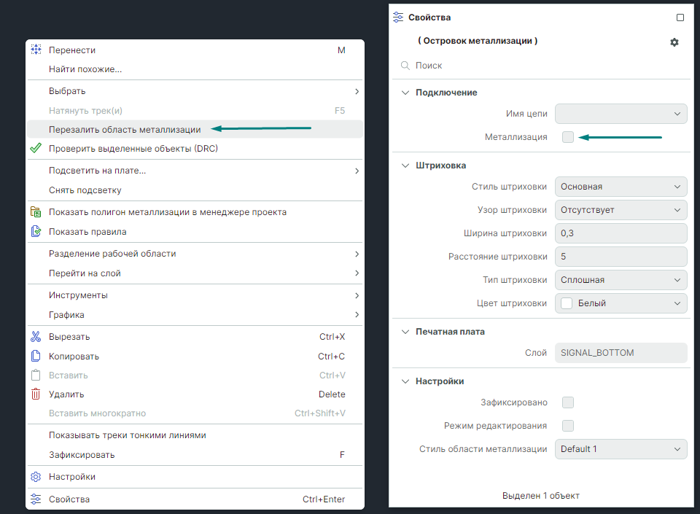Click the Белый color swatch
Screen dimensions: 700x514
click(567, 303)
